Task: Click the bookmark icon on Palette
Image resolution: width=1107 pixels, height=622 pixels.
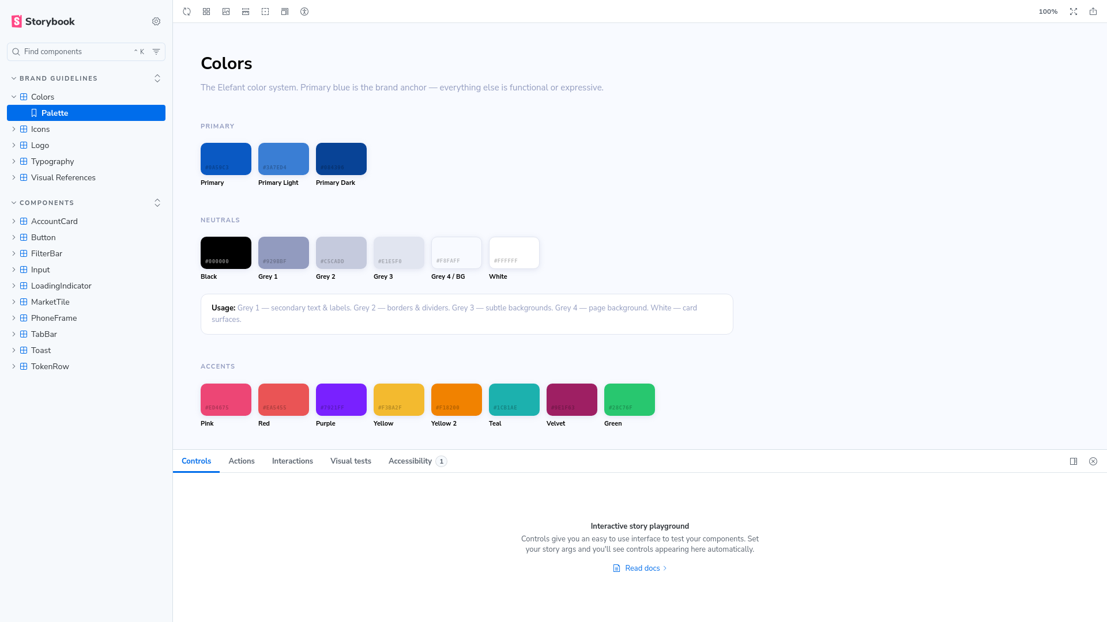Action: click(34, 113)
